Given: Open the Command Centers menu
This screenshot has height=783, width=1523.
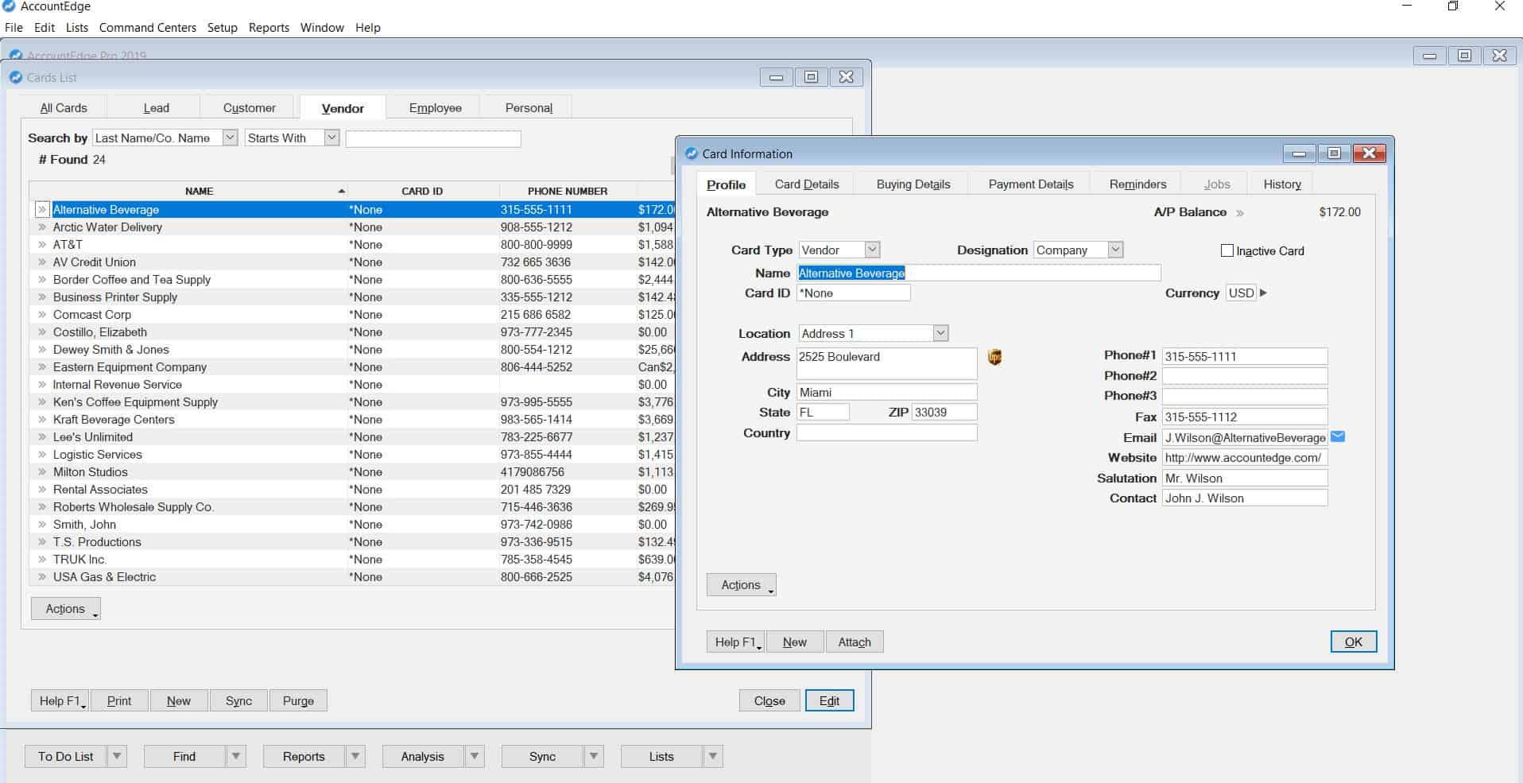Looking at the screenshot, I should point(148,28).
